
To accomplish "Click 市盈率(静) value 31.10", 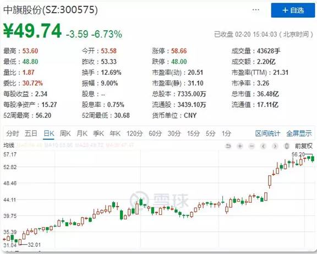I will click(x=195, y=83).
